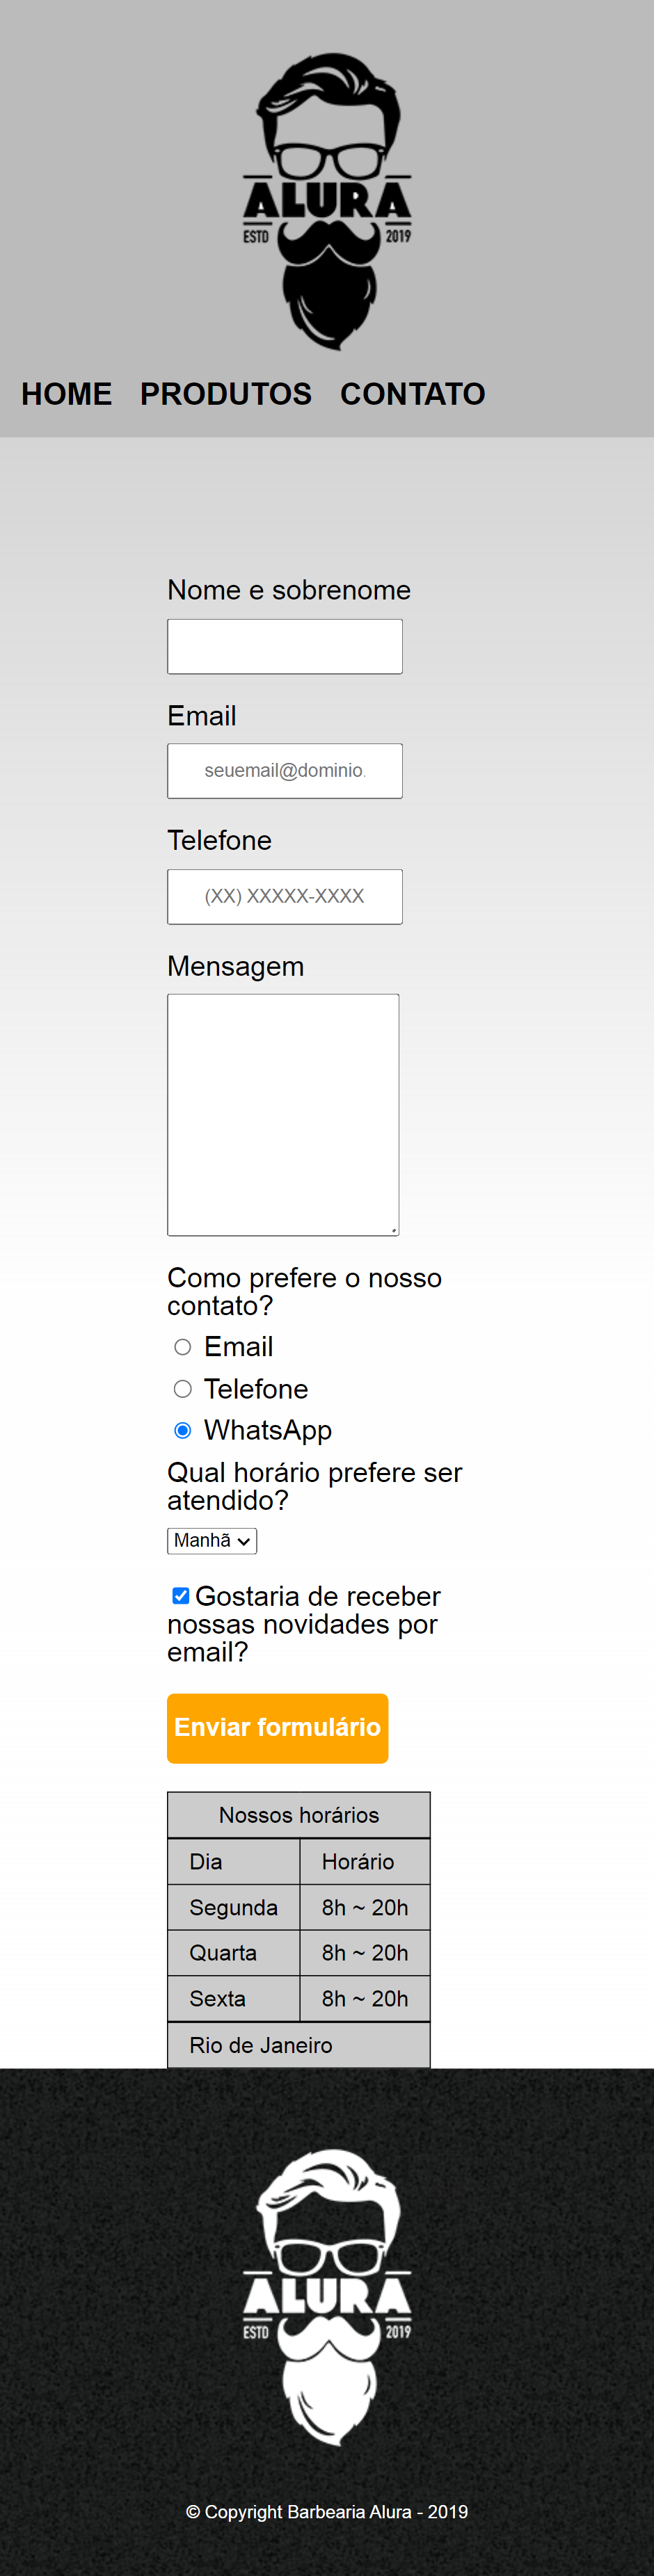Click the Rio de Janeiro table footer

(x=299, y=2045)
